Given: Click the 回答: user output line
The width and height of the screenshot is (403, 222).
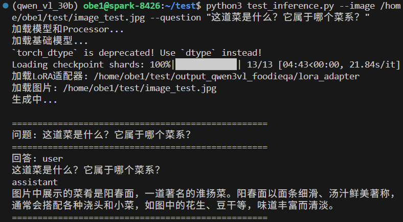Looking at the screenshot, I should click(x=37, y=159).
